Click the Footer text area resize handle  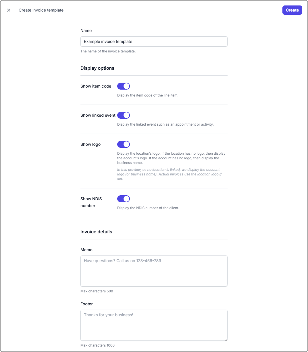226,339
